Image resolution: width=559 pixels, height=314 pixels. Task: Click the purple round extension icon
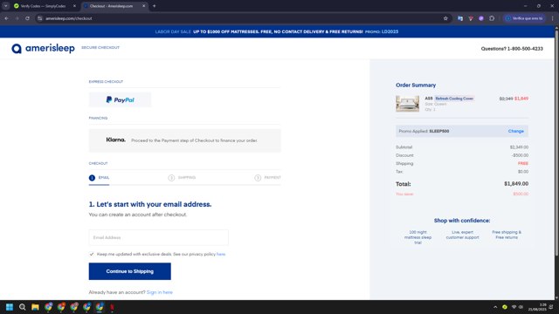pos(481,18)
